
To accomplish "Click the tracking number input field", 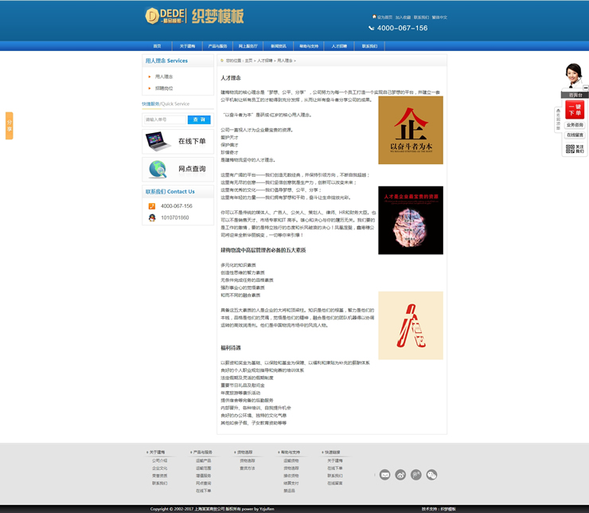I will (x=164, y=119).
